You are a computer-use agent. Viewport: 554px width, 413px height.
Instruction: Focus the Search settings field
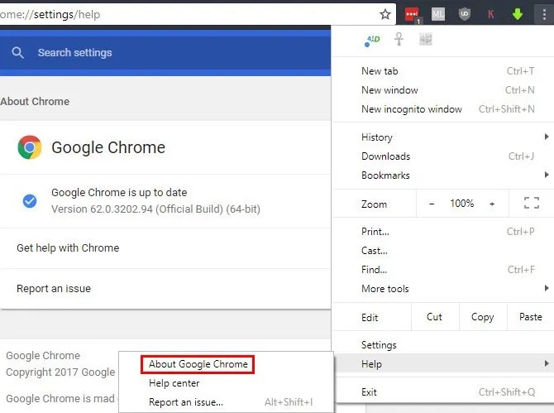[165, 53]
